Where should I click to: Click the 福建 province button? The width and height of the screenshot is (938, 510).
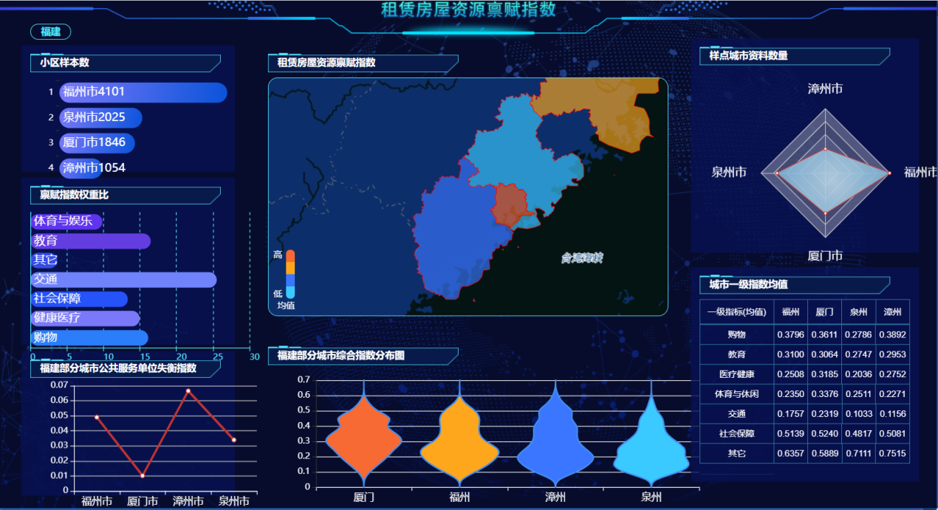[x=50, y=32]
